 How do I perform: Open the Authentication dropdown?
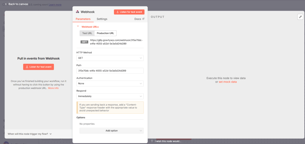[110, 83]
